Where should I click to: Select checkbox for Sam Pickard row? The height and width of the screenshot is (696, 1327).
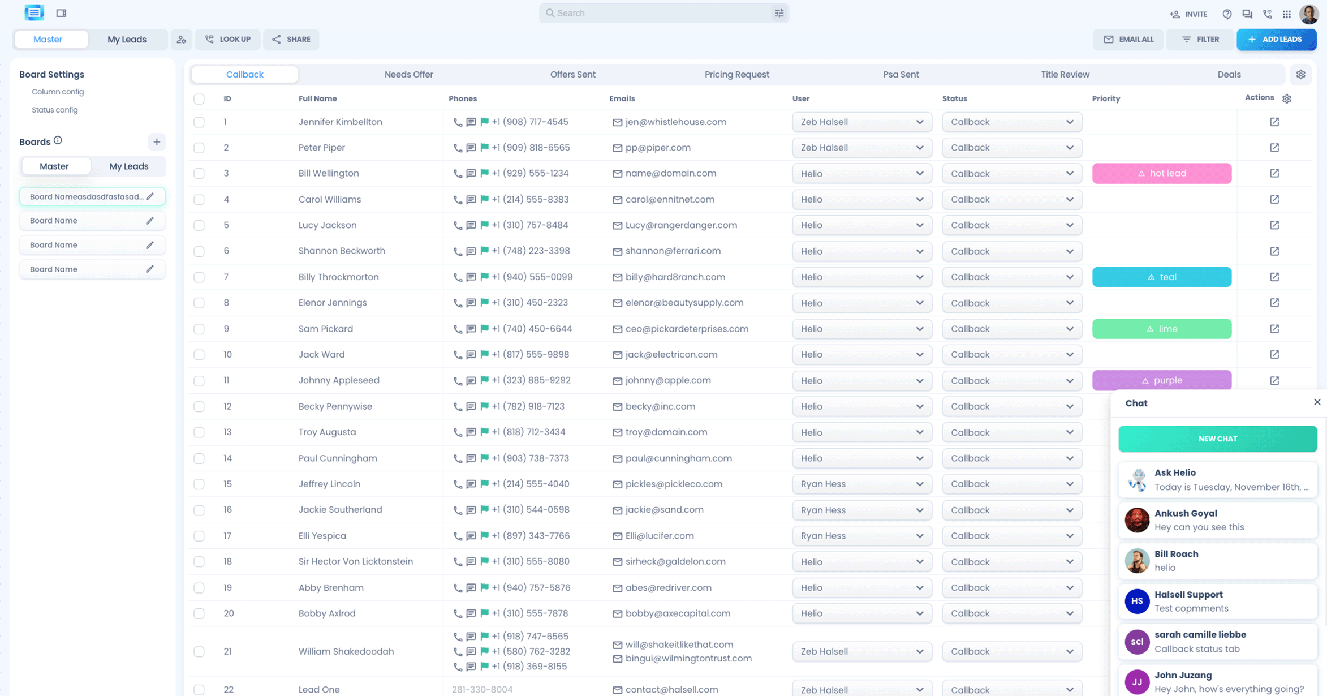[x=199, y=329]
